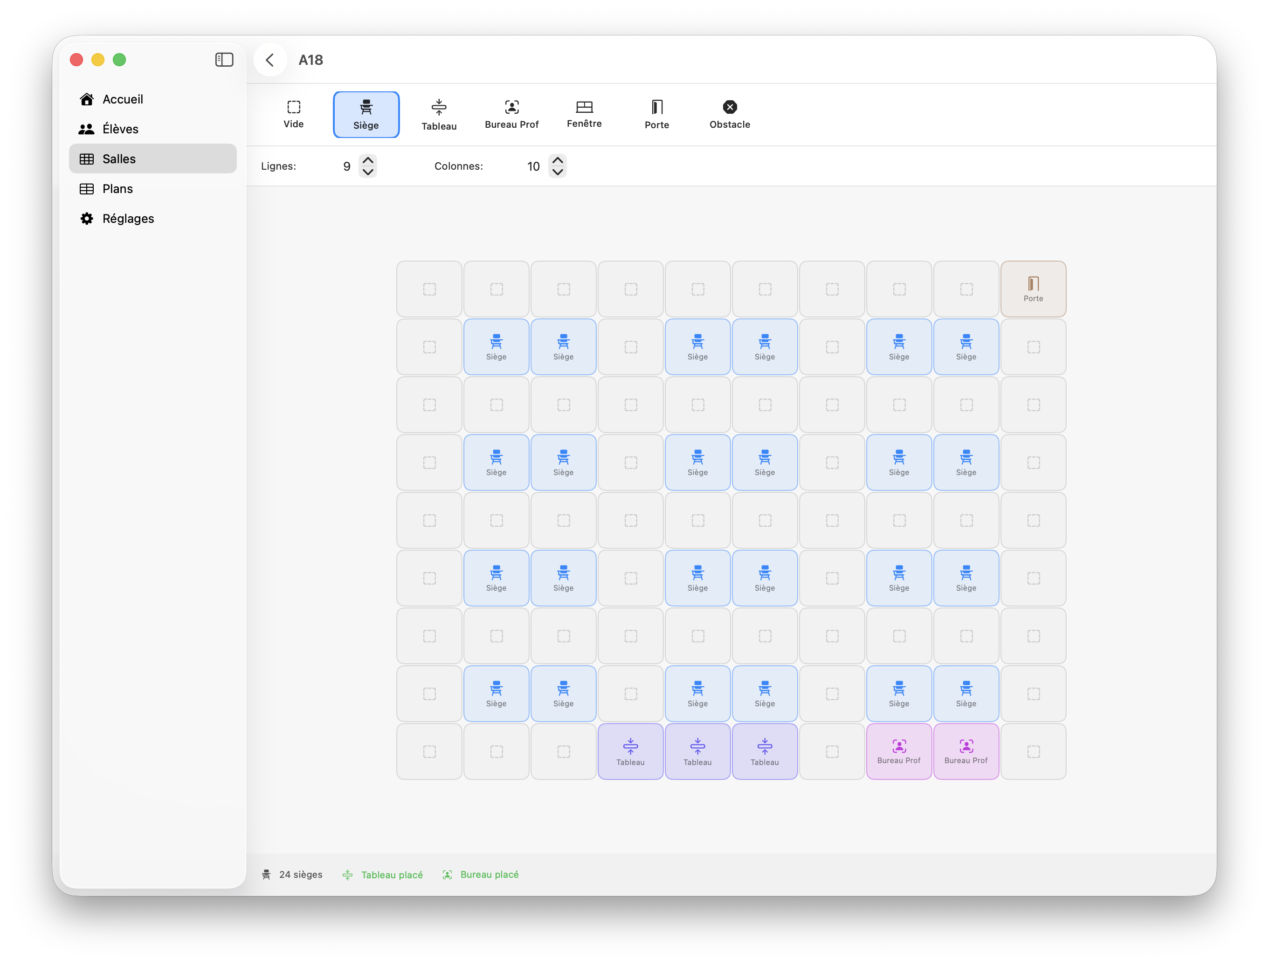Select the Fenêtre tool
The image size is (1269, 965).
(584, 114)
